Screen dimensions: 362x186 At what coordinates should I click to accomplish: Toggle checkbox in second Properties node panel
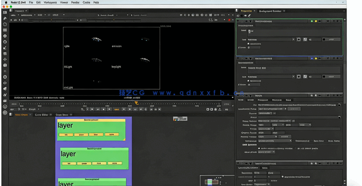point(249,81)
